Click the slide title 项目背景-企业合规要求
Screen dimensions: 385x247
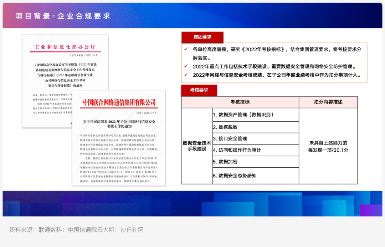pyautogui.click(x=63, y=16)
